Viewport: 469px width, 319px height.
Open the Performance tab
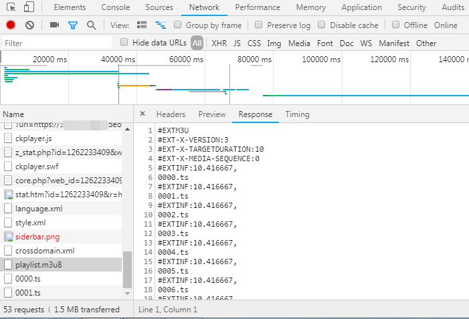point(258,7)
